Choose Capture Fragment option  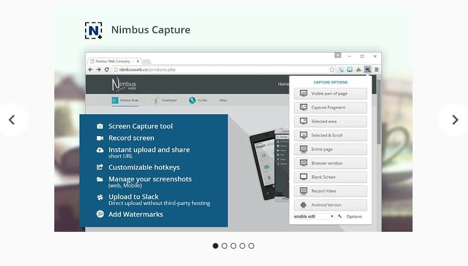pos(330,108)
